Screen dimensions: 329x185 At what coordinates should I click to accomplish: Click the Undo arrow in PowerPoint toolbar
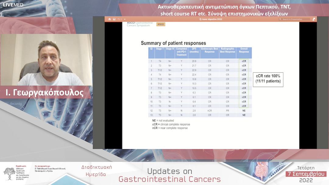tap(119, 19)
